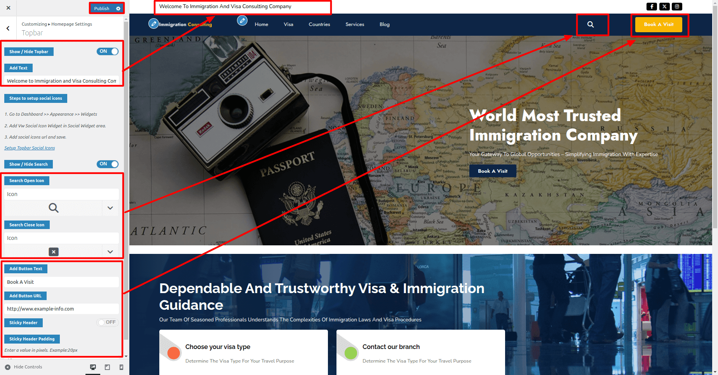Viewport: 718px width, 375px height.
Task: Click the pencil edit icon beside the logo
Action: click(154, 24)
